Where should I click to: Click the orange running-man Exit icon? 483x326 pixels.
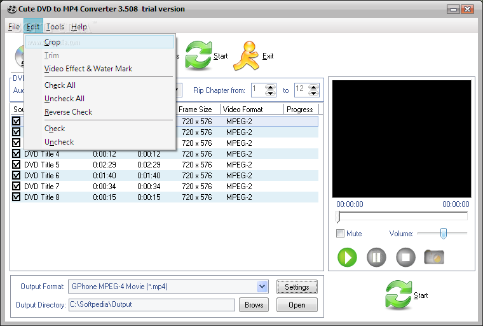pyautogui.click(x=246, y=56)
